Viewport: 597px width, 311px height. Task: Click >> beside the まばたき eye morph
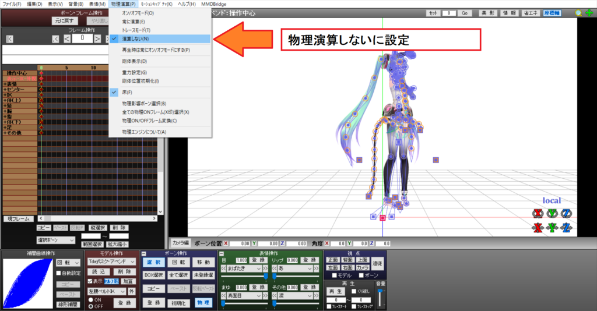pyautogui.click(x=265, y=268)
